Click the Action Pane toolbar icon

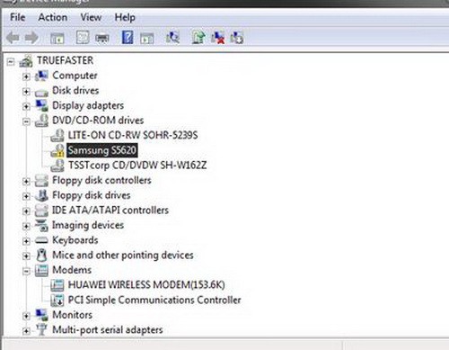coord(147,38)
